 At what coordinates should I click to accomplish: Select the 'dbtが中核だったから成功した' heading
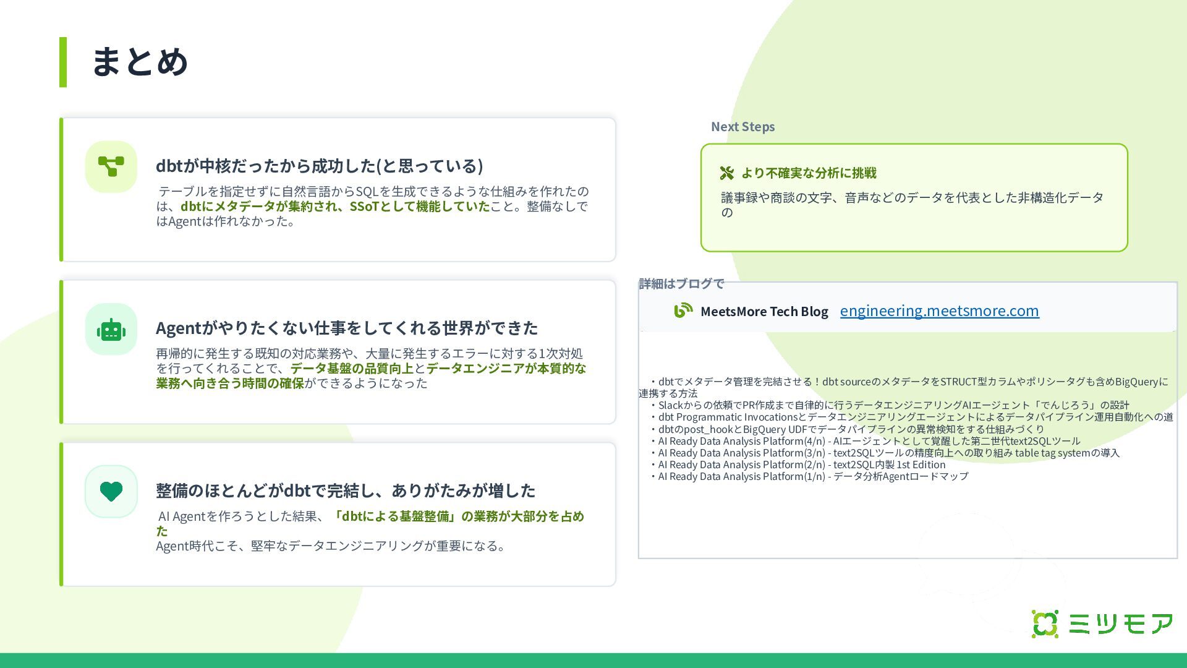(319, 166)
